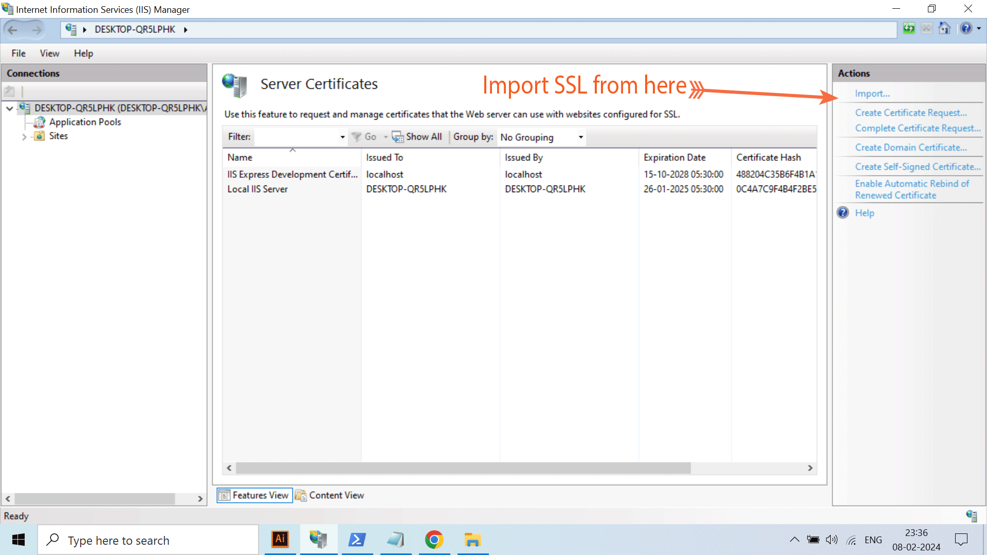The image size is (987, 555).
Task: Click IIS Manager taskbar icon
Action: pyautogui.click(x=319, y=540)
